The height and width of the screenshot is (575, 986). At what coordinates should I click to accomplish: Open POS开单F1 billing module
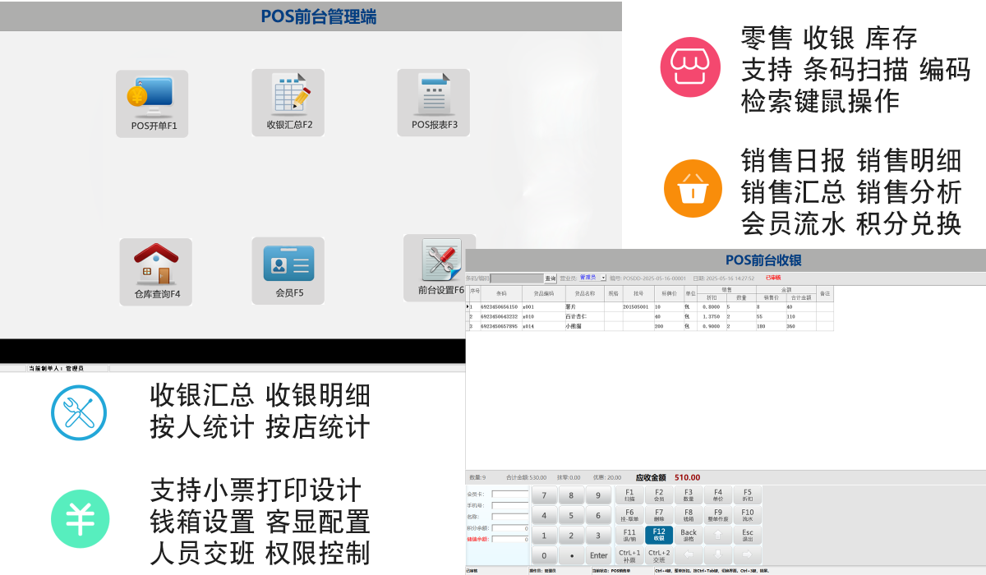point(152,103)
